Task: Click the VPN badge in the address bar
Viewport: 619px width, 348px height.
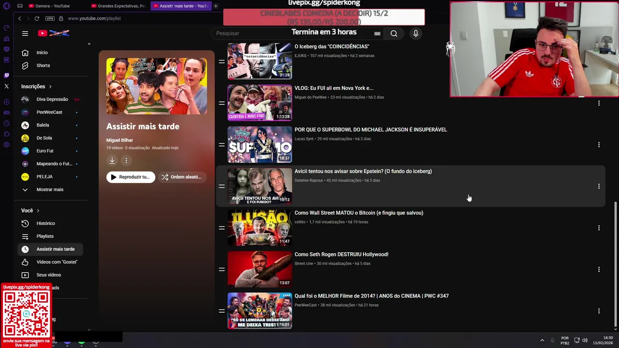Action: pos(50,18)
